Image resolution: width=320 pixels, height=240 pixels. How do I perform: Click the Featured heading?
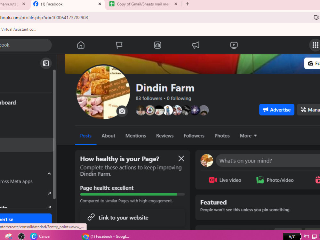pos(213,202)
